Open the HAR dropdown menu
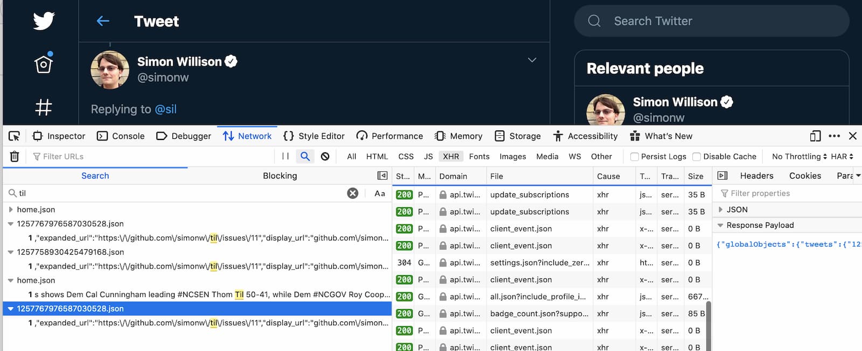The width and height of the screenshot is (862, 351). coord(842,157)
